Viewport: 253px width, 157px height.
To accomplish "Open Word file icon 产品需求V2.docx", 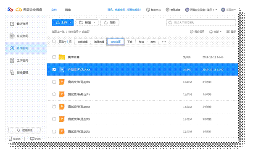I will pos(62,69).
